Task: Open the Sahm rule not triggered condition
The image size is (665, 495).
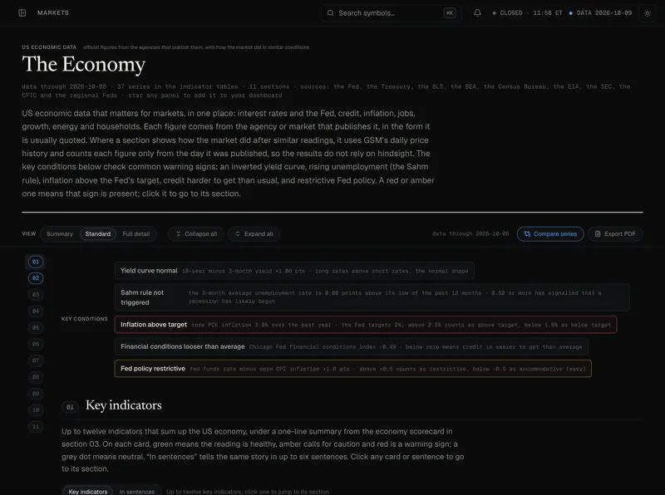Action: 372,297
